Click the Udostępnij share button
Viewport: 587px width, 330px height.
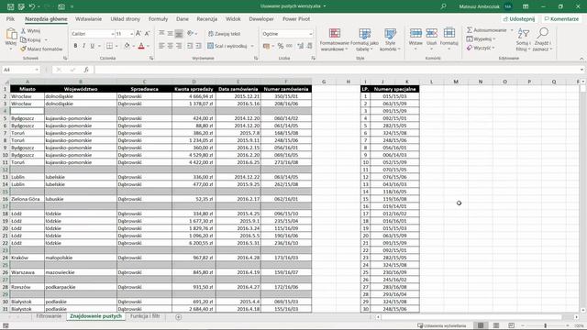(x=519, y=18)
